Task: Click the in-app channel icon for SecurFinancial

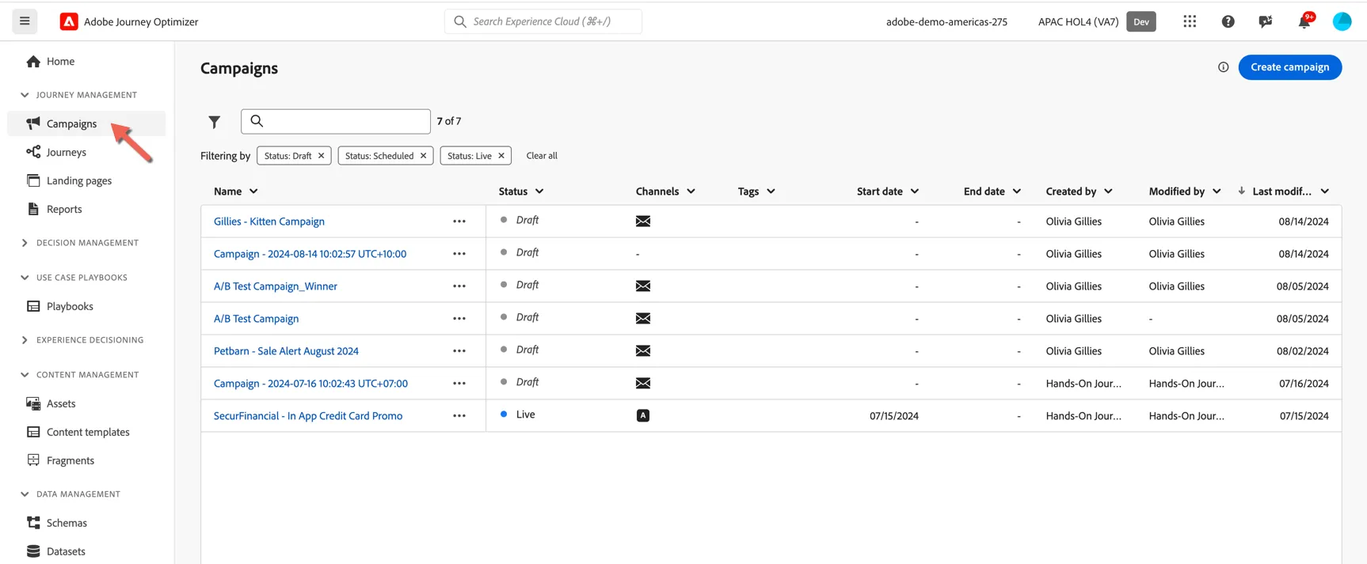Action: 643,415
